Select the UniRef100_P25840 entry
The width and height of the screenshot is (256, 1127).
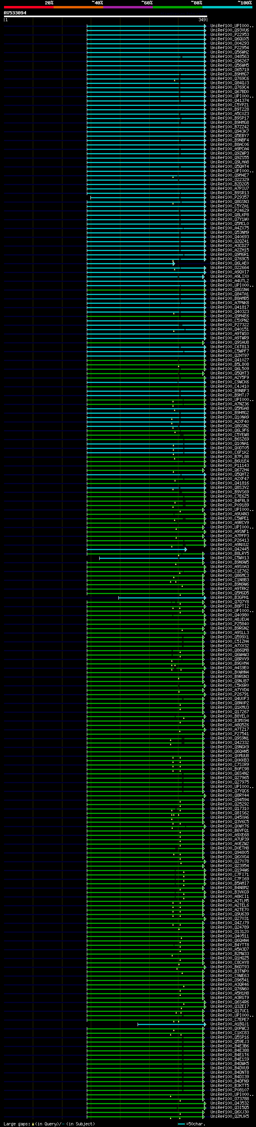click(x=230, y=624)
